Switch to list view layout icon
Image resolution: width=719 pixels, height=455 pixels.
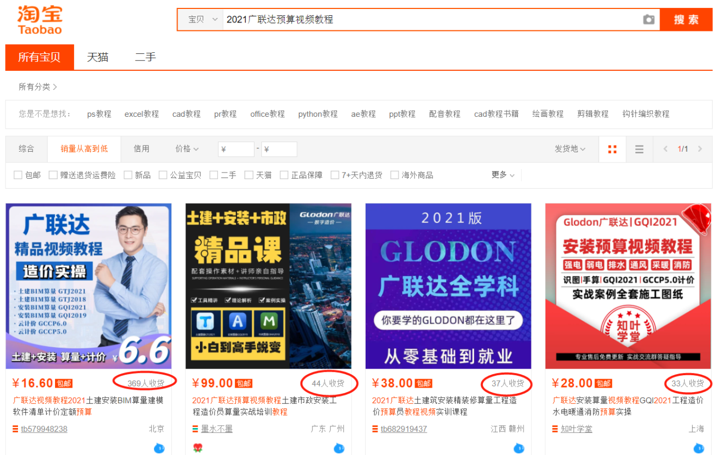(639, 149)
